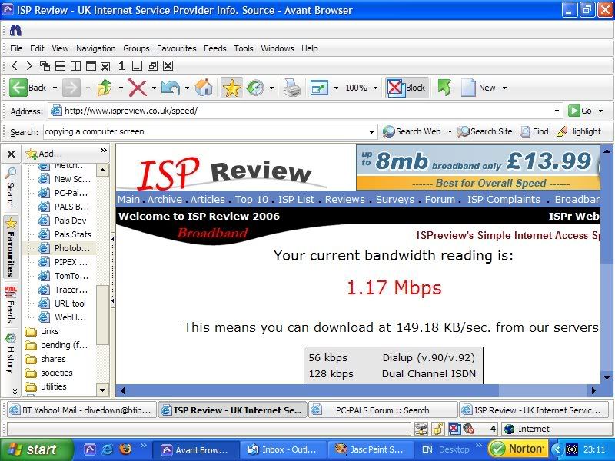Go to the next tab with right chevron
615x461 pixels.
[29, 66]
